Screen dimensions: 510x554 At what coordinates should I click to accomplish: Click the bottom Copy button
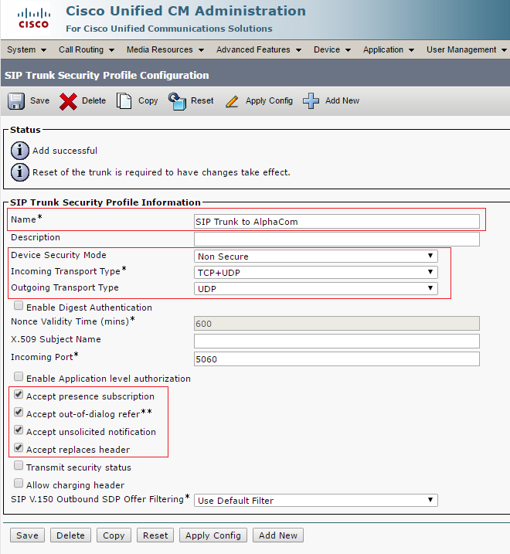[x=114, y=535]
